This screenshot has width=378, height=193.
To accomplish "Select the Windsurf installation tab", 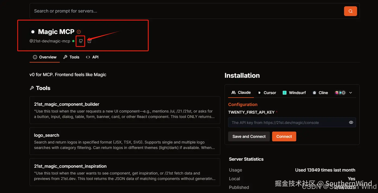I will (294, 93).
